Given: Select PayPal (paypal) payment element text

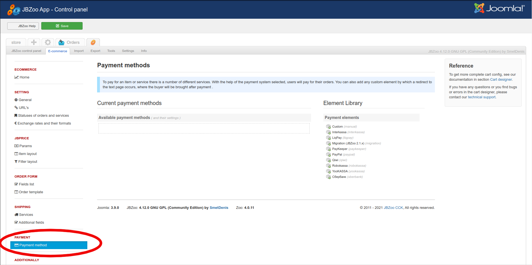Looking at the screenshot, I should 343,154.
